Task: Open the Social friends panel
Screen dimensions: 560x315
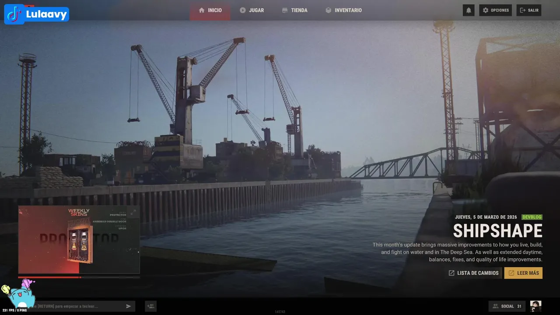Action: (x=507, y=306)
